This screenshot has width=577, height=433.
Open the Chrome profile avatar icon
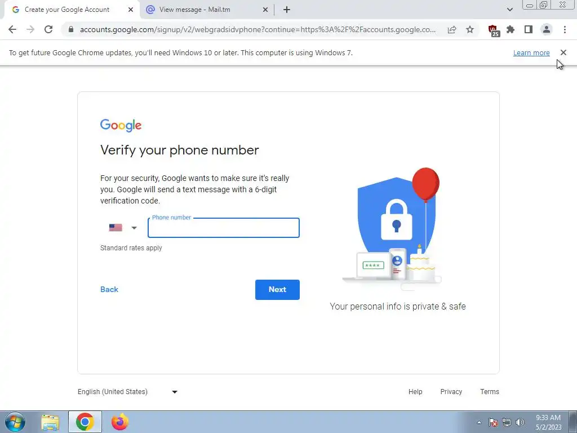click(x=547, y=29)
